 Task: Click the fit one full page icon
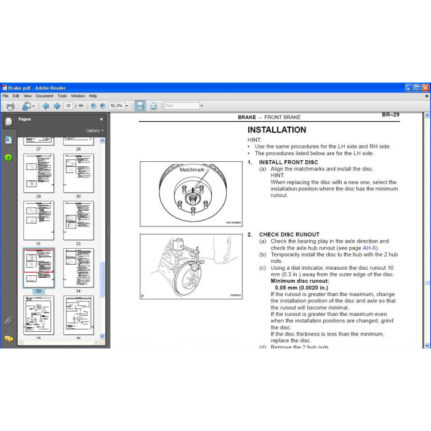click(153, 106)
